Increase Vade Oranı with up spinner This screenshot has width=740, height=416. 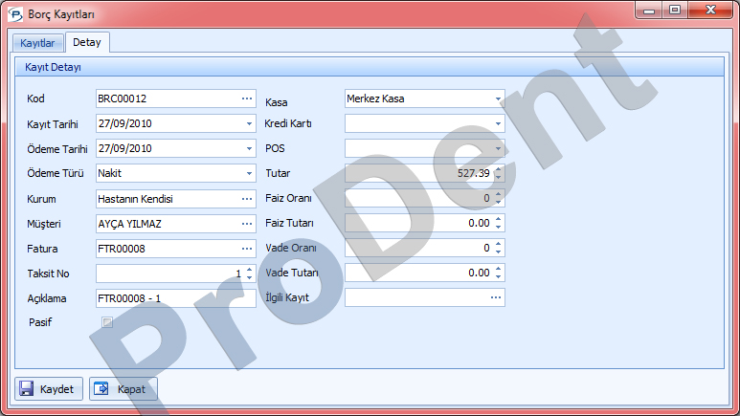499,244
